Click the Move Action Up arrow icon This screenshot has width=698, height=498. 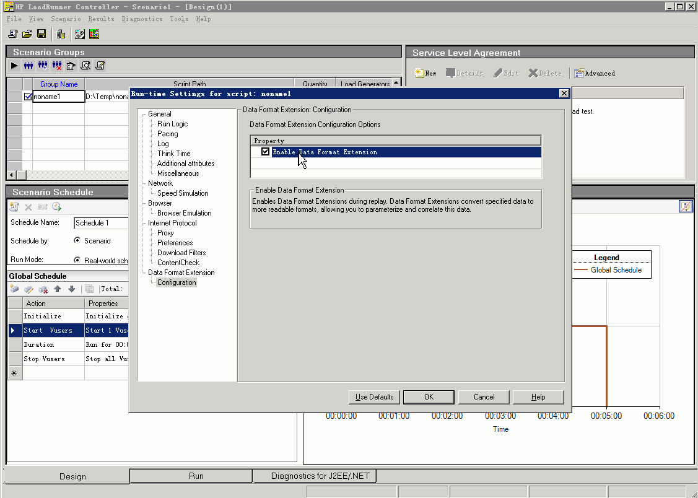[58, 289]
